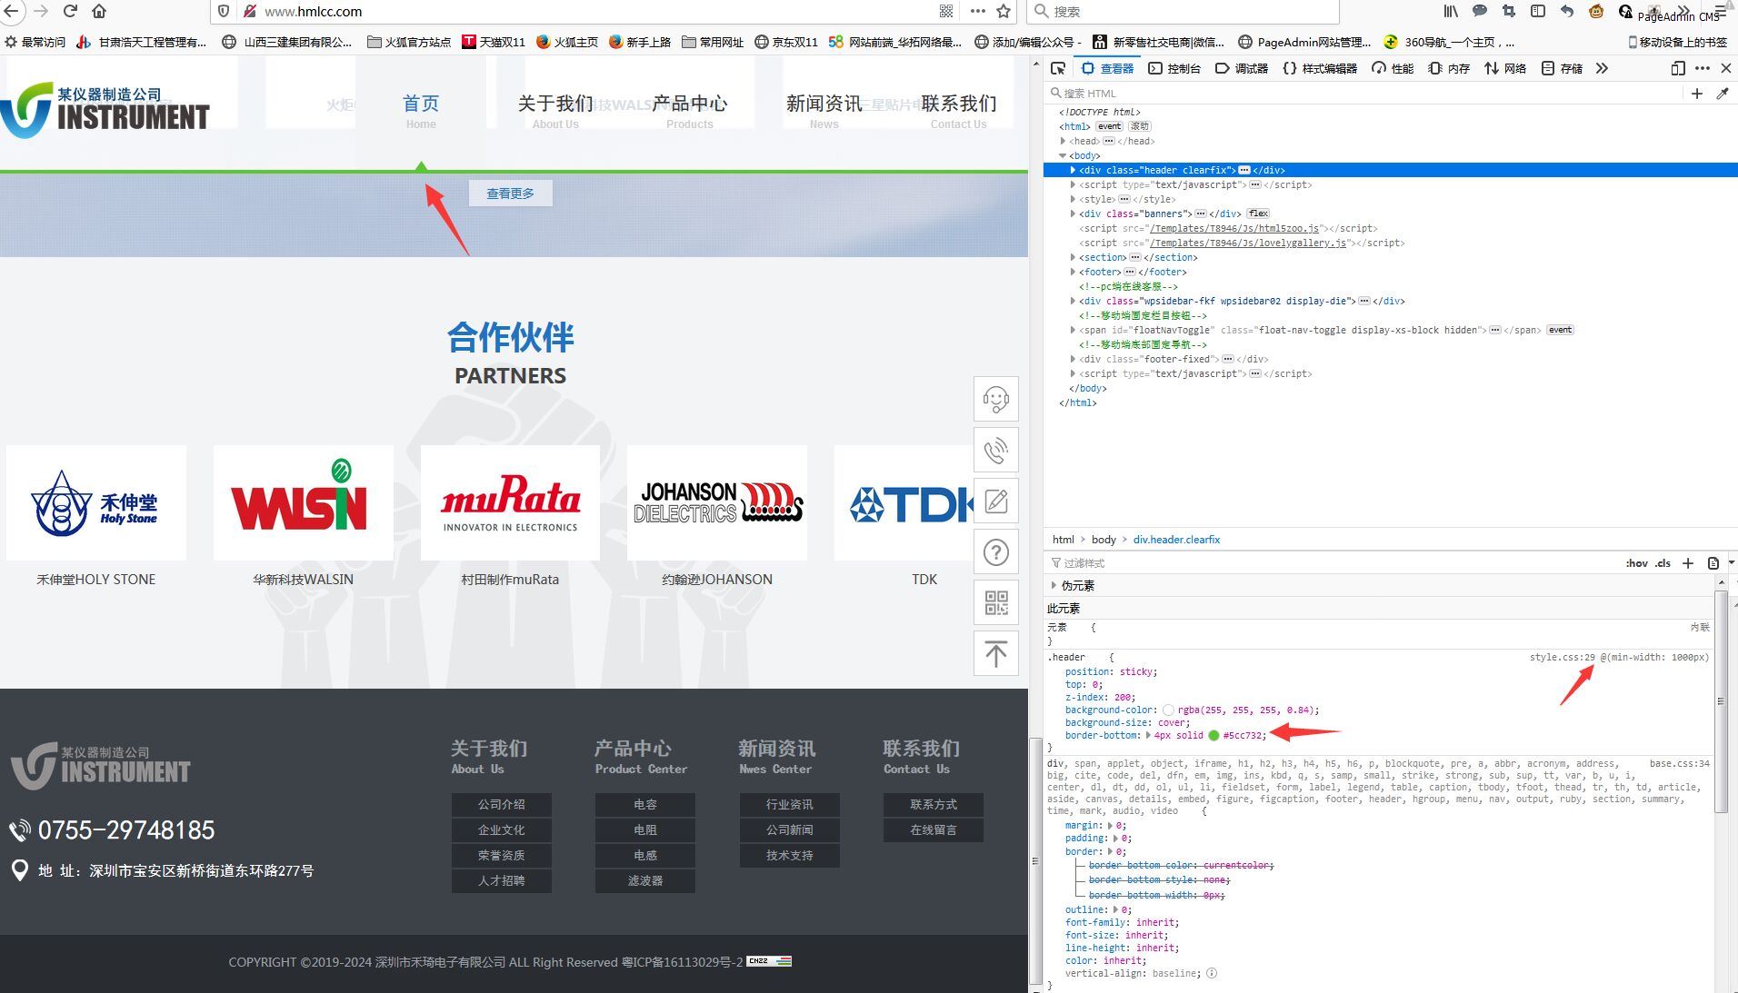Show the QR code sidebar icon
This screenshot has width=1738, height=993.
coord(996,602)
